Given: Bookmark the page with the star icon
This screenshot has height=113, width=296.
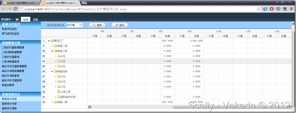Looking at the screenshot, I should pos(259,9).
